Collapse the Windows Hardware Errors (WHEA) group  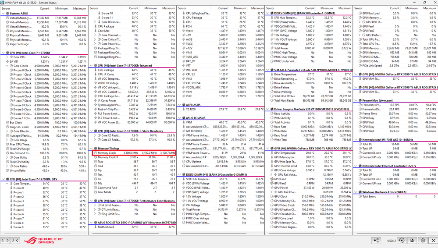point(356,192)
